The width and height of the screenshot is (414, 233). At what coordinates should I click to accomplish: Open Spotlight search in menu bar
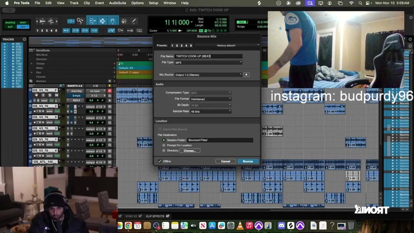click(x=360, y=3)
